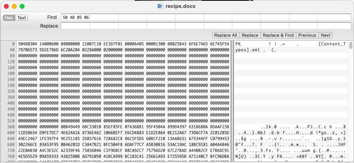This screenshot has height=163, width=354.
Task: Switch search mode to Text
Action: 22,18
